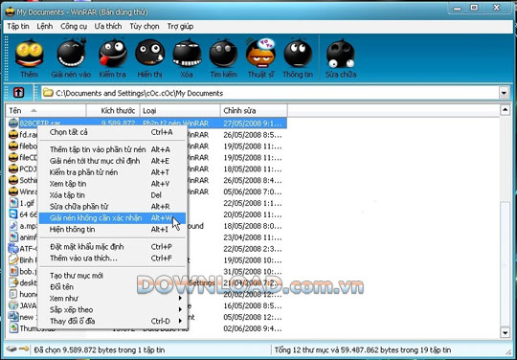Image resolution: width=517 pixels, height=360 pixels.
Task: Click the date 16/05/2008 8:5 cell
Action: (253, 305)
